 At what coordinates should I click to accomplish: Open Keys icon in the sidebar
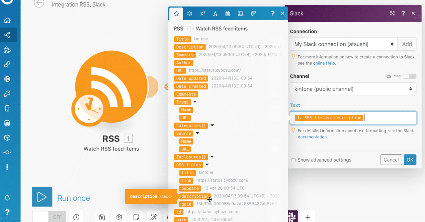point(7,94)
